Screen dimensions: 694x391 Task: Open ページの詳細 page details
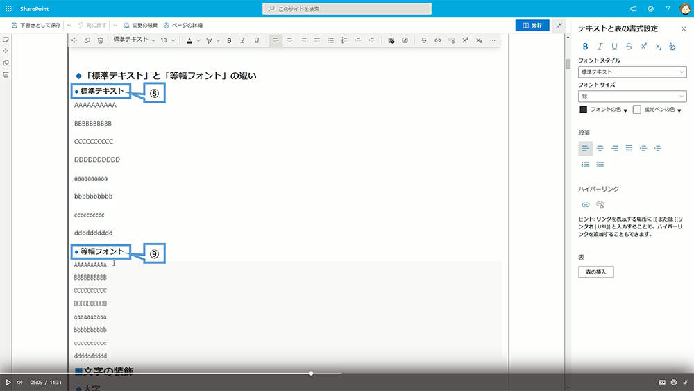coord(183,25)
